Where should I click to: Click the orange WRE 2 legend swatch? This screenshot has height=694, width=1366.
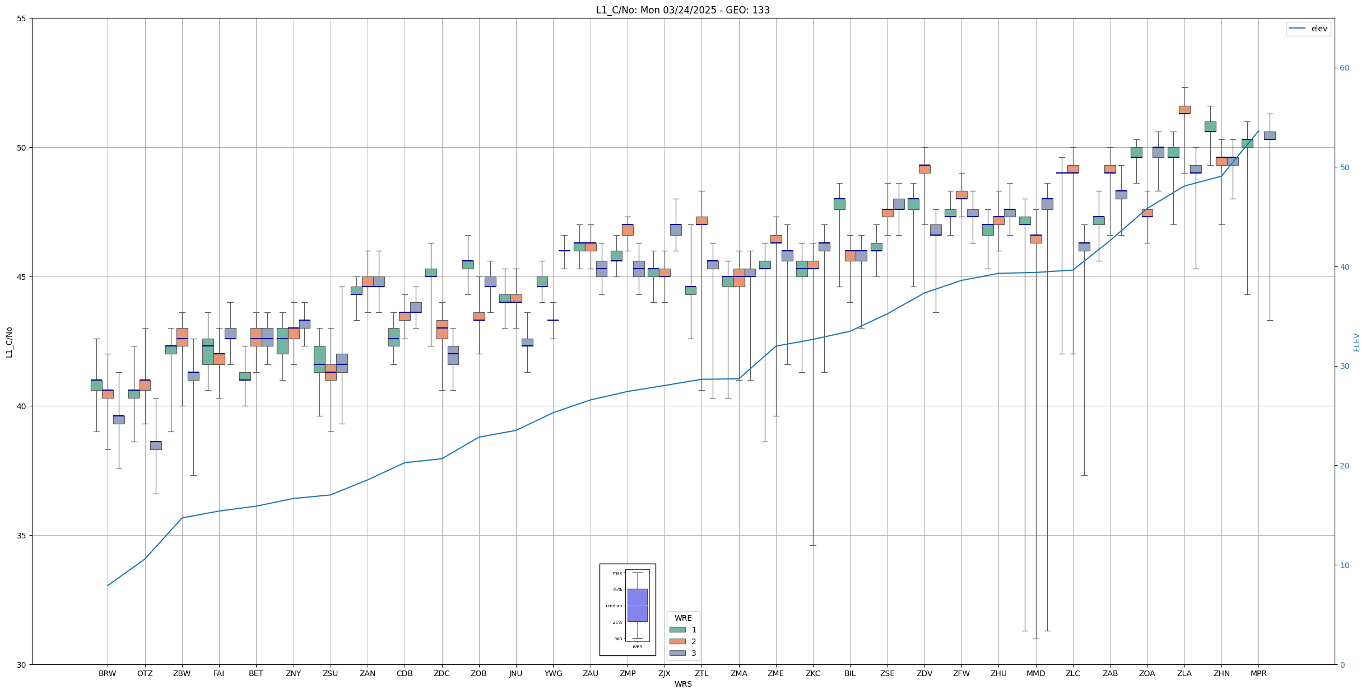pyautogui.click(x=677, y=641)
